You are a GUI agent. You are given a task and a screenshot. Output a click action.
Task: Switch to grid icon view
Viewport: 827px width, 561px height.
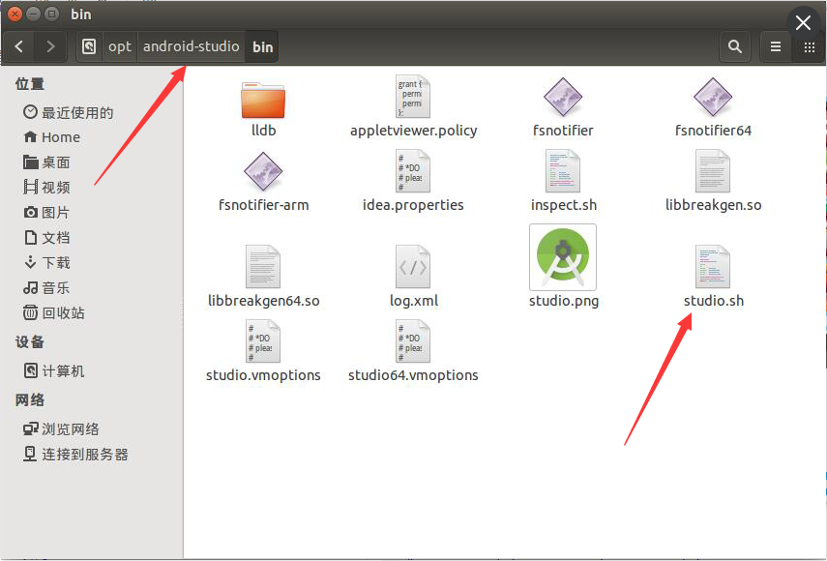pyautogui.click(x=809, y=46)
